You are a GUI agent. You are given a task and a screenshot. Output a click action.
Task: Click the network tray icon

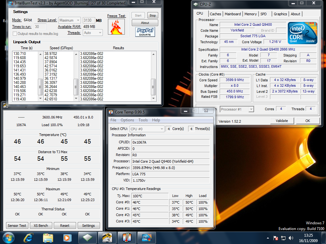(283, 238)
